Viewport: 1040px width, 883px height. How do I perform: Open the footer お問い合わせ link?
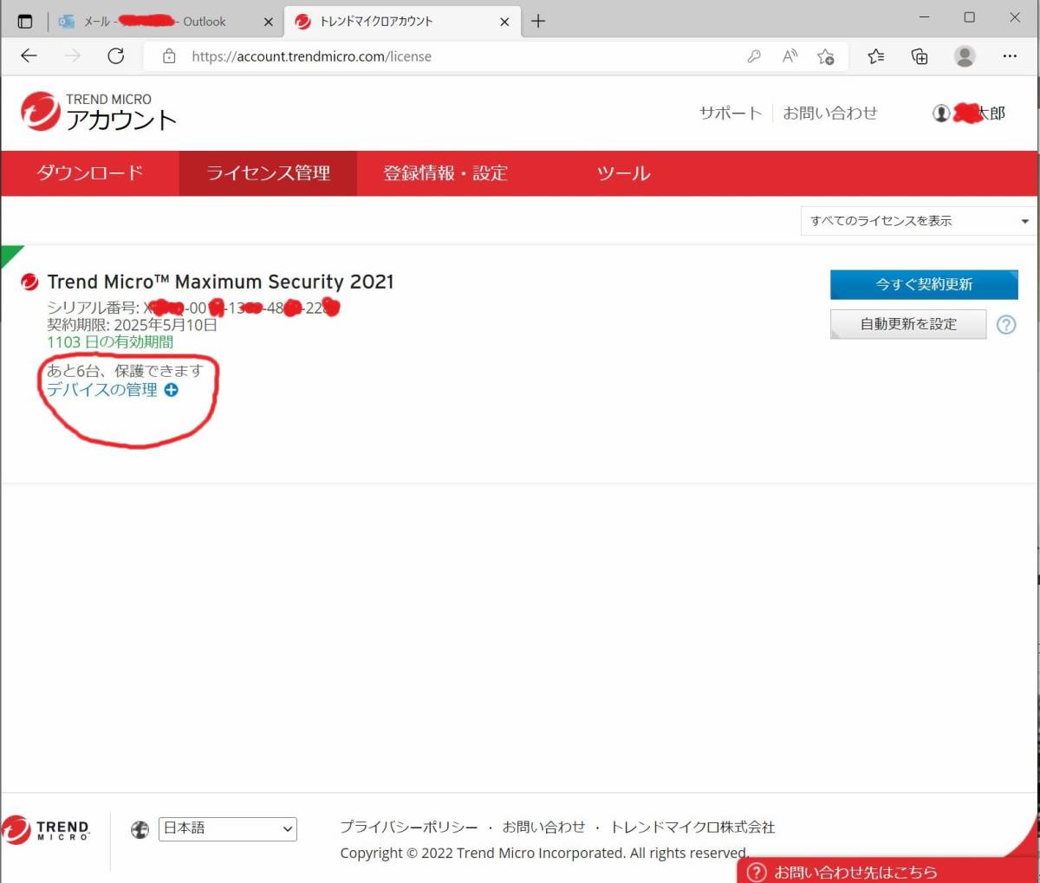point(543,827)
